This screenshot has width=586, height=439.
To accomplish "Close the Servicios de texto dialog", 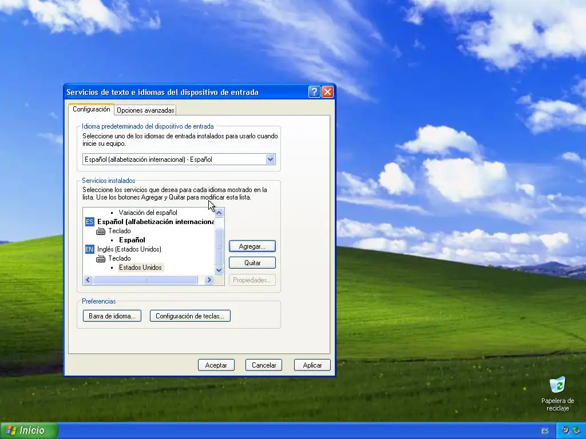I will [x=327, y=92].
